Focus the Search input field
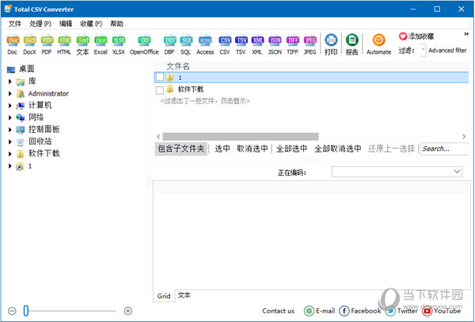Viewport: 475px width, 322px height. pyautogui.click(x=445, y=149)
